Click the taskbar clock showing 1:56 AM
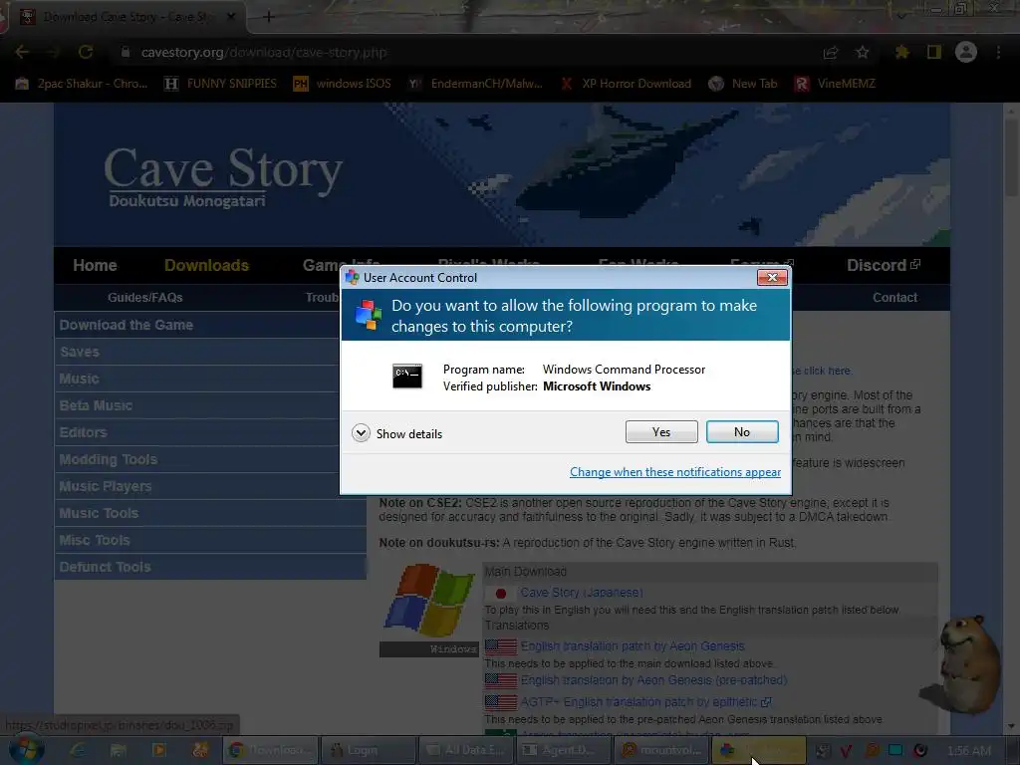 point(969,751)
